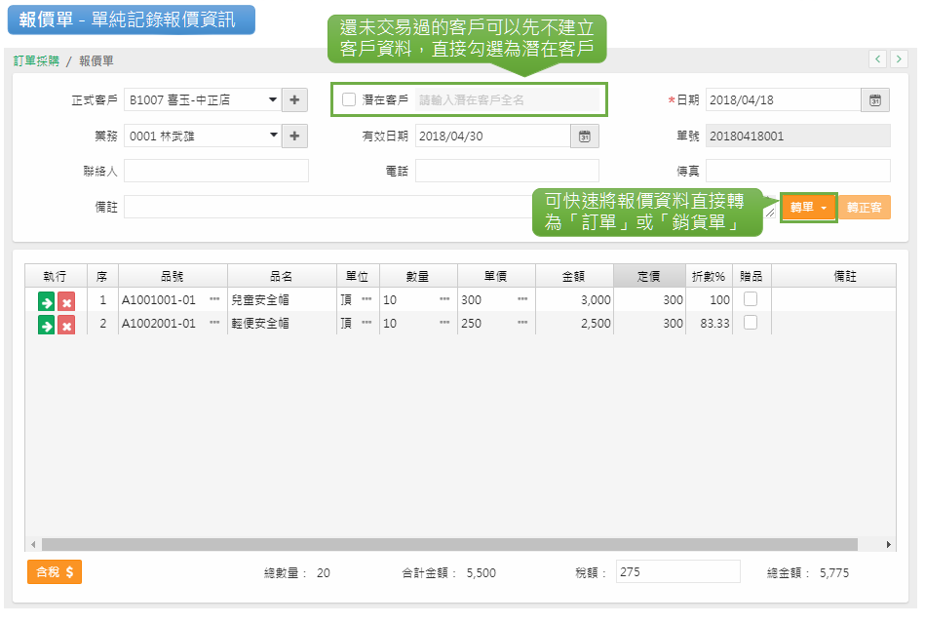The width and height of the screenshot is (925, 624).
Task: Click the orange 含稅 $ button
Action: tap(55, 572)
